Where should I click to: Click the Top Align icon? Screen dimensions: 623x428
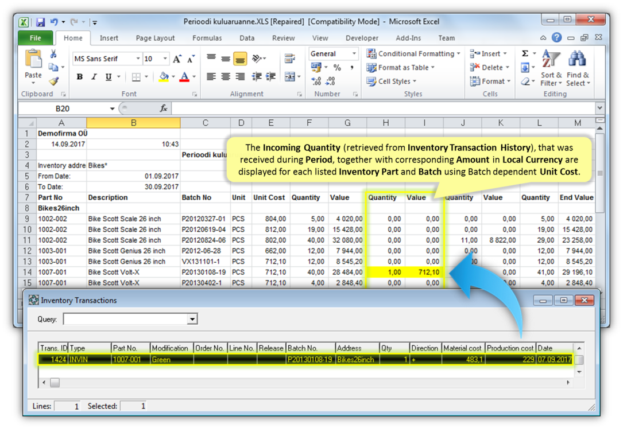211,59
